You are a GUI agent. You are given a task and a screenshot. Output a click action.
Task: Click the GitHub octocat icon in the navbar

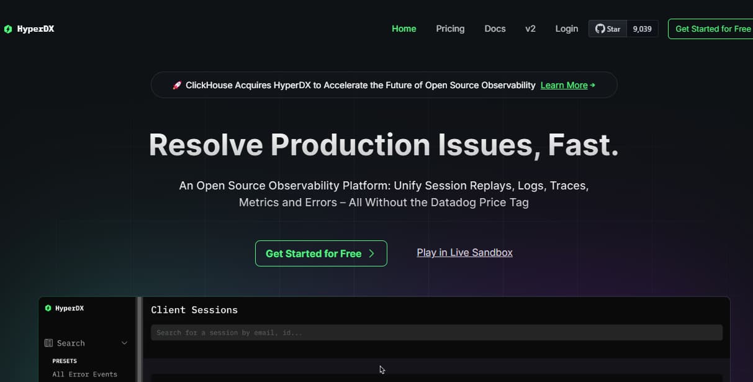tap(599, 28)
